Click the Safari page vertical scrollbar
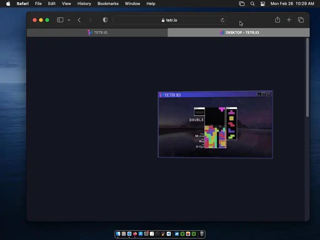The image size is (320, 240). coord(307,77)
